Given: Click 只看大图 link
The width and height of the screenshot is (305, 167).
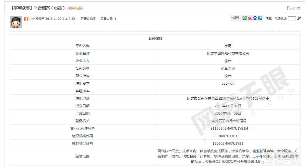Looking at the screenshot, I should point(107,19).
